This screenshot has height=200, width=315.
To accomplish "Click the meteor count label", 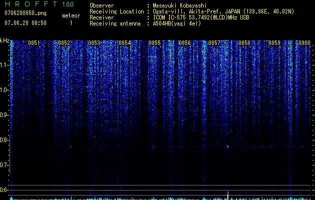I will tap(71, 15).
